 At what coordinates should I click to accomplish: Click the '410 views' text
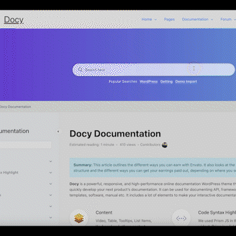128,145
